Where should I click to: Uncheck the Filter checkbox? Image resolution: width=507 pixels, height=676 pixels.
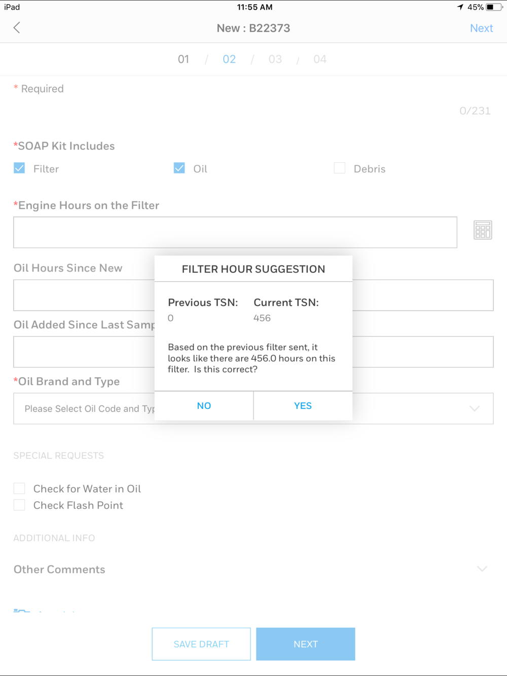click(19, 168)
